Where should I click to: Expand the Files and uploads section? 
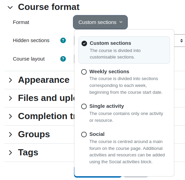coord(10,98)
